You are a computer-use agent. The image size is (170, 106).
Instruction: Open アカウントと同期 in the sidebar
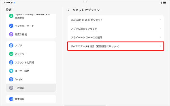(x=31, y=62)
